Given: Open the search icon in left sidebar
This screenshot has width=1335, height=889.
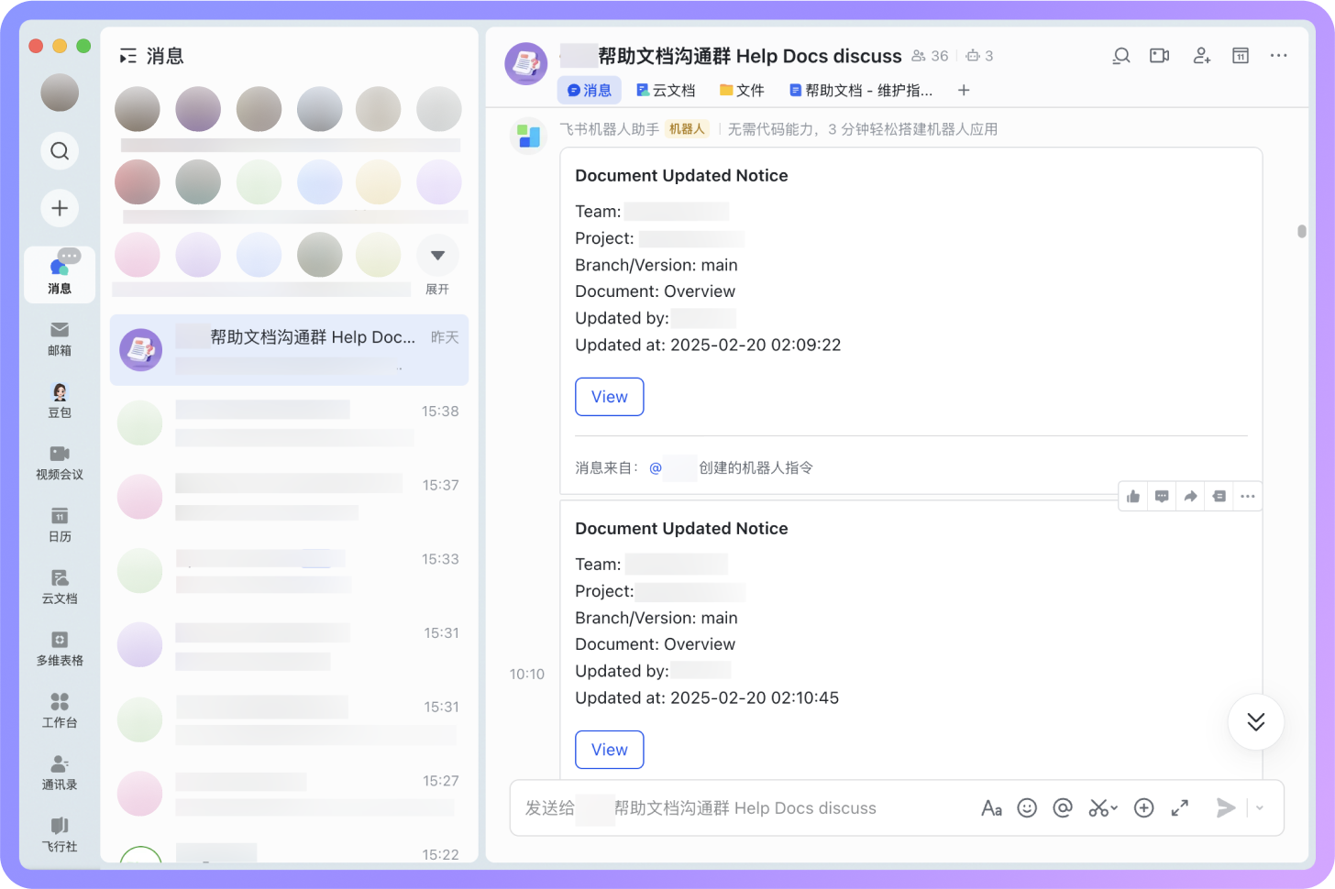Looking at the screenshot, I should point(60,151).
